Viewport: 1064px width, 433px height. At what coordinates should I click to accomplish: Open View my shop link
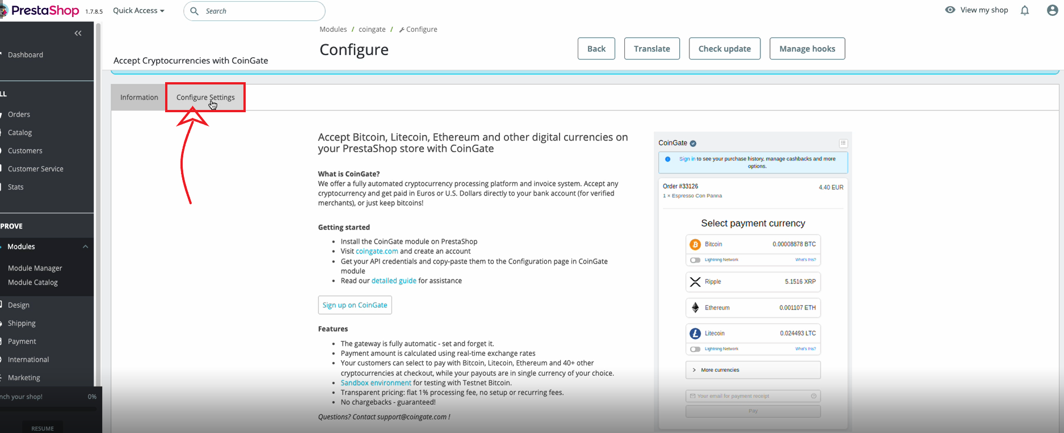[984, 10]
